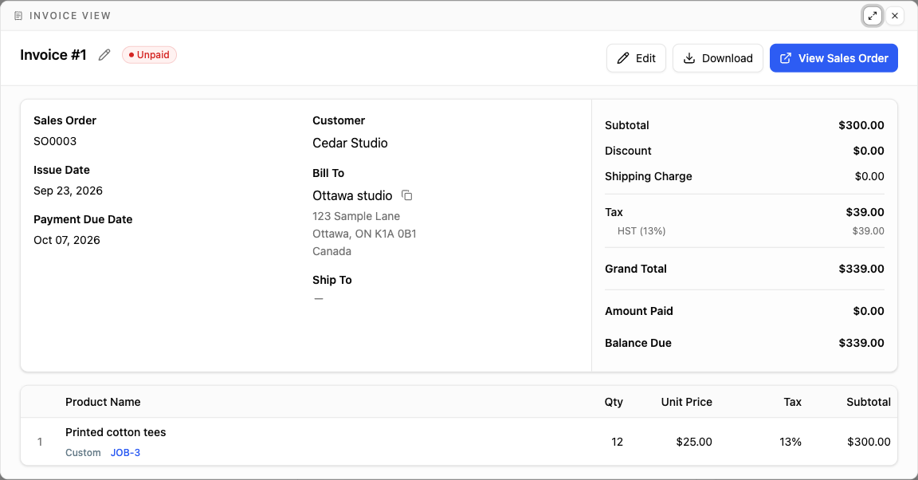Click the Printed cotton tees product name
The image size is (918, 480).
(116, 432)
